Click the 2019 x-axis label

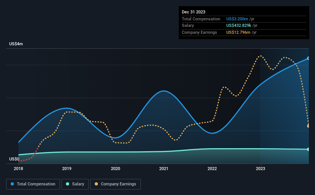click(x=67, y=169)
